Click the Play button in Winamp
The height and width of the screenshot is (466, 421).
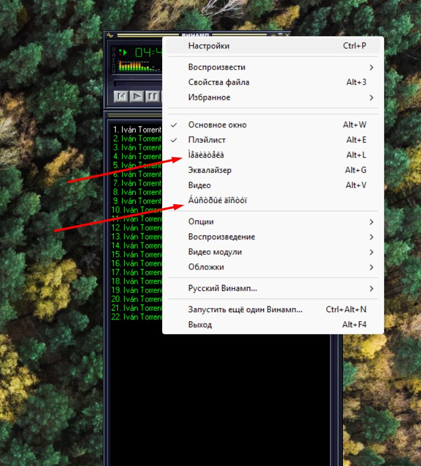137,97
